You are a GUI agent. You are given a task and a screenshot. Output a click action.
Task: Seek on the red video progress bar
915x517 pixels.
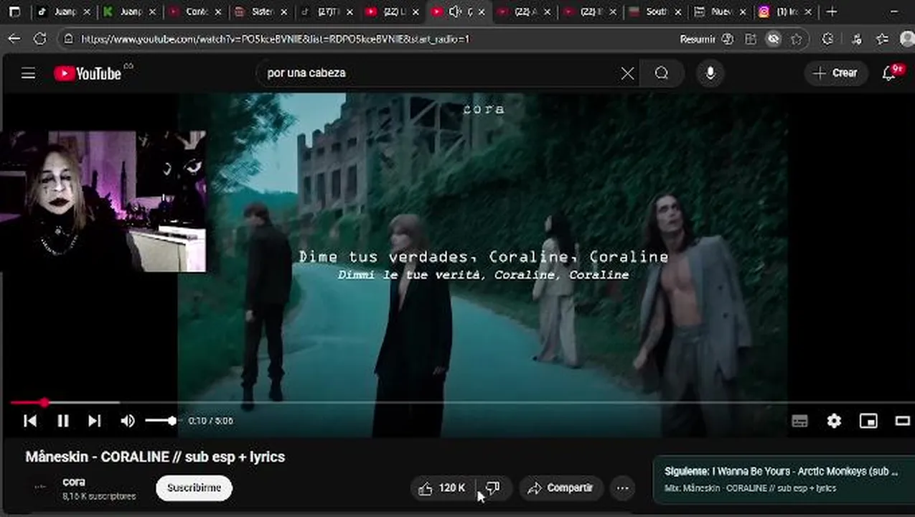click(459, 403)
